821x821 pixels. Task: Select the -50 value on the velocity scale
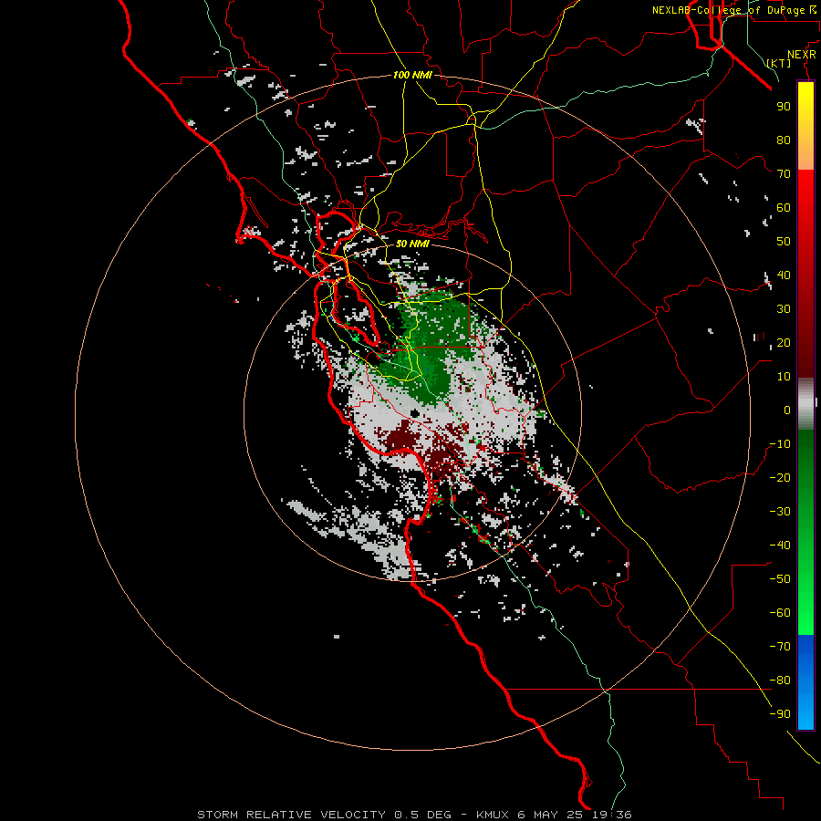(780, 579)
